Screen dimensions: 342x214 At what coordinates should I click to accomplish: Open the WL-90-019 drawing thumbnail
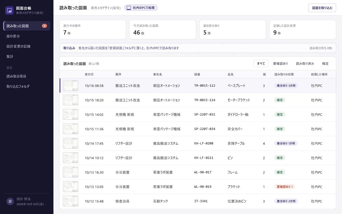click(71, 187)
